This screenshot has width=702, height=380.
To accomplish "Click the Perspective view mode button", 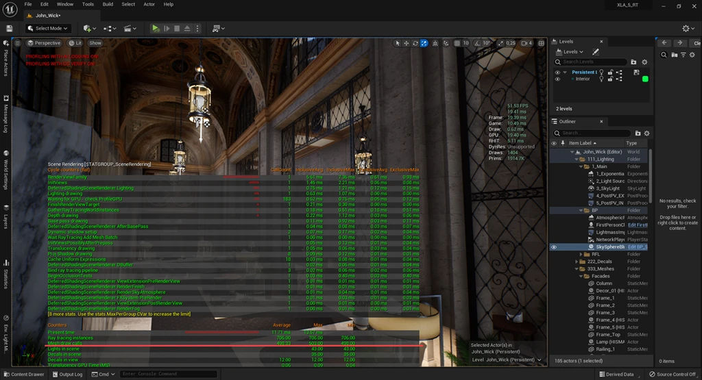I will (x=44, y=43).
